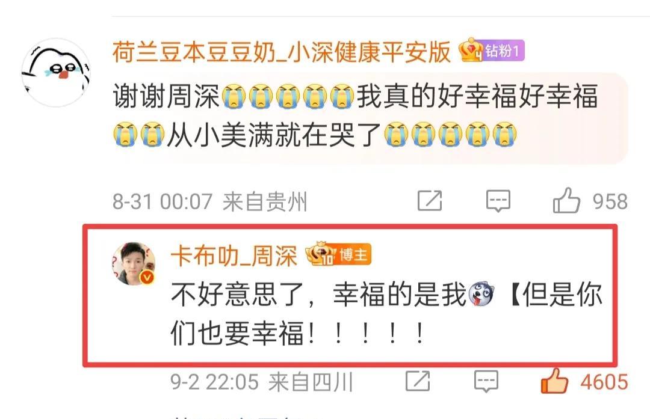This screenshot has height=419, width=650.
Task: Open the comment text 谢谢周深
Action: [166, 96]
